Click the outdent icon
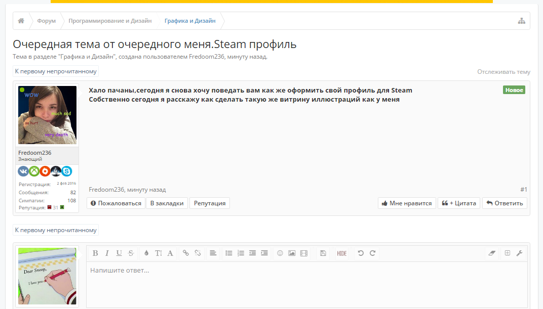The height and width of the screenshot is (309, 543). [x=252, y=253]
